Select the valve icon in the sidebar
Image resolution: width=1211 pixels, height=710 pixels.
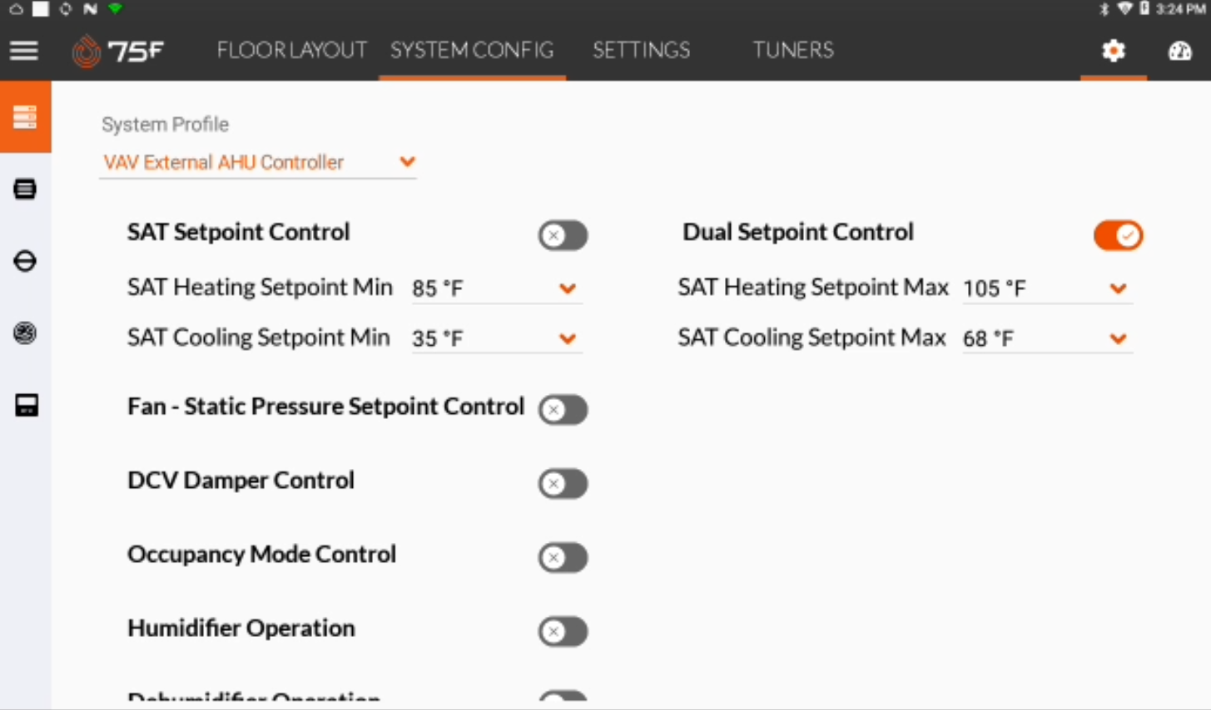25,261
